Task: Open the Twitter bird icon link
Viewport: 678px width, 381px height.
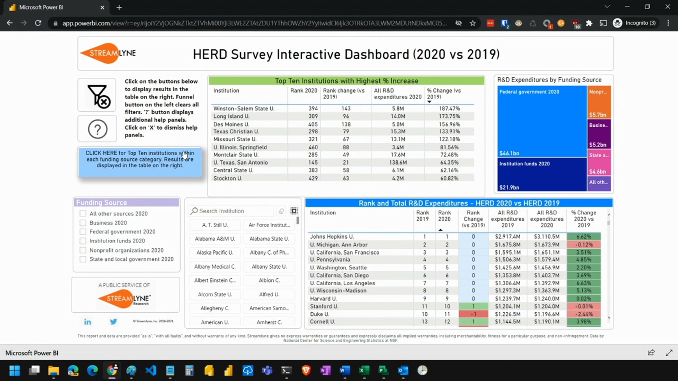Action: (x=113, y=321)
